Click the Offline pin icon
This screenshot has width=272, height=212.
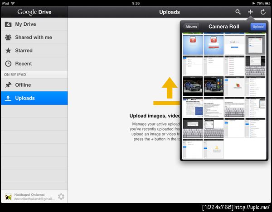[x=8, y=85]
